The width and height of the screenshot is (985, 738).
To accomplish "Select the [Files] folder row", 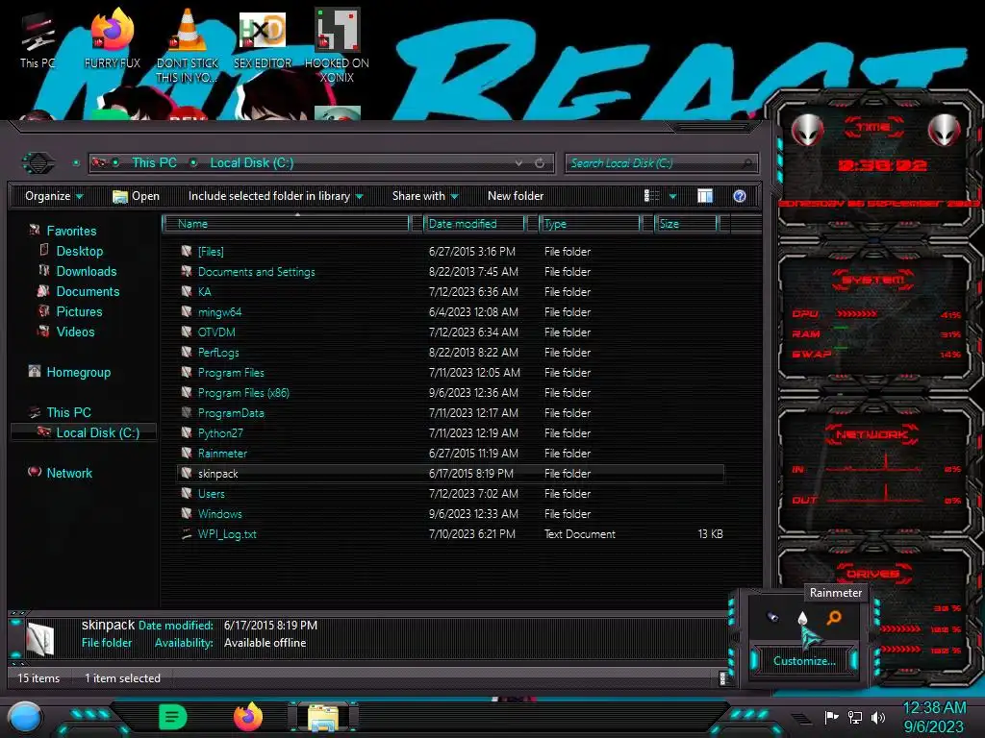I will 451,252.
